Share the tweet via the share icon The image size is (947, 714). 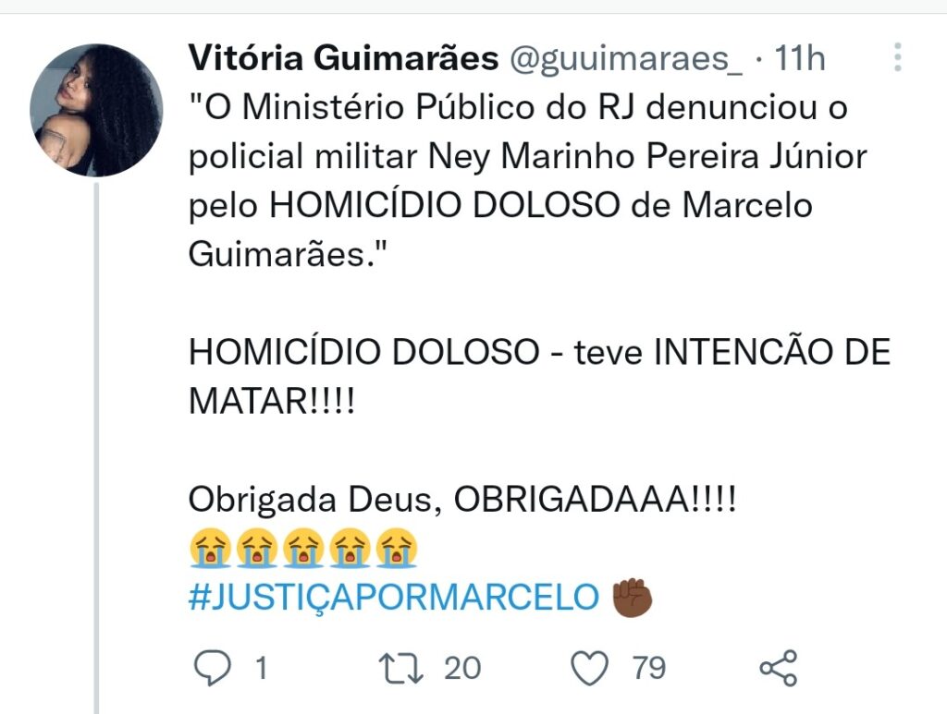(779, 668)
